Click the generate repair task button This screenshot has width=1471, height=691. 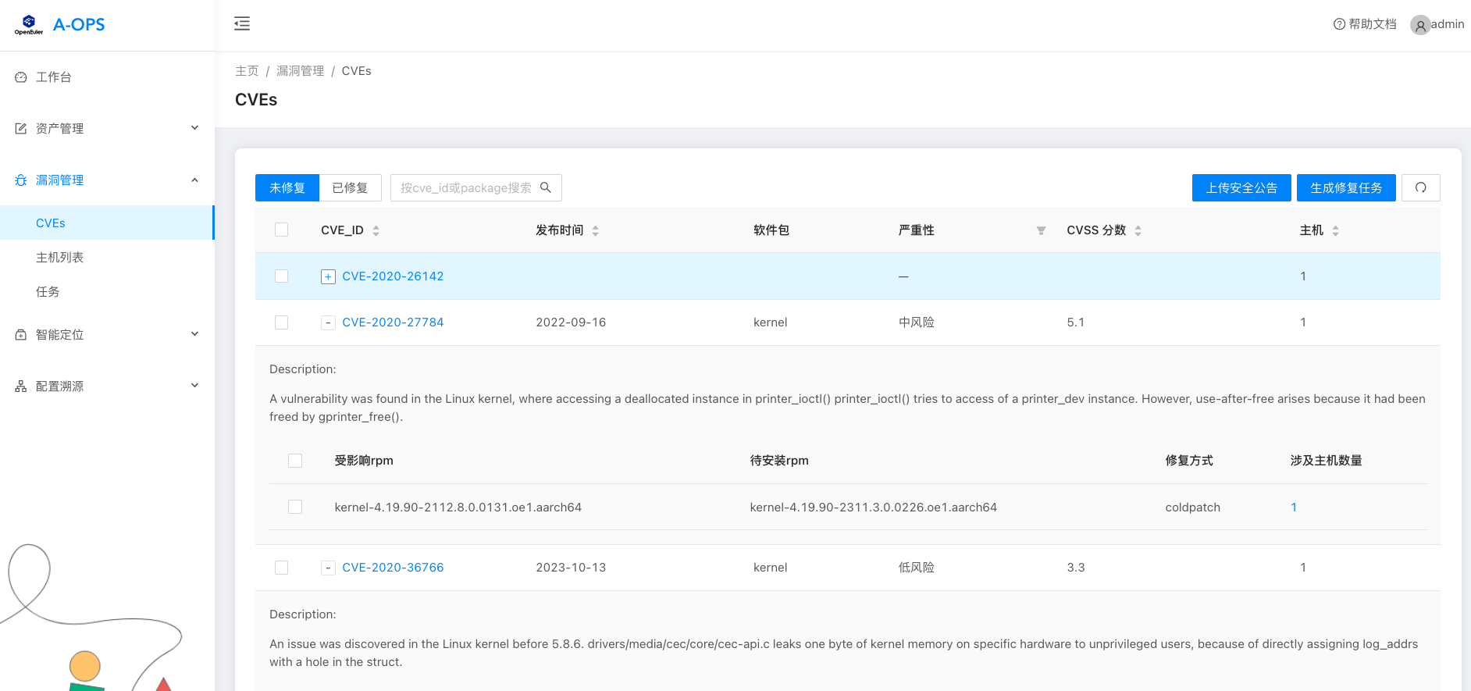1345,187
